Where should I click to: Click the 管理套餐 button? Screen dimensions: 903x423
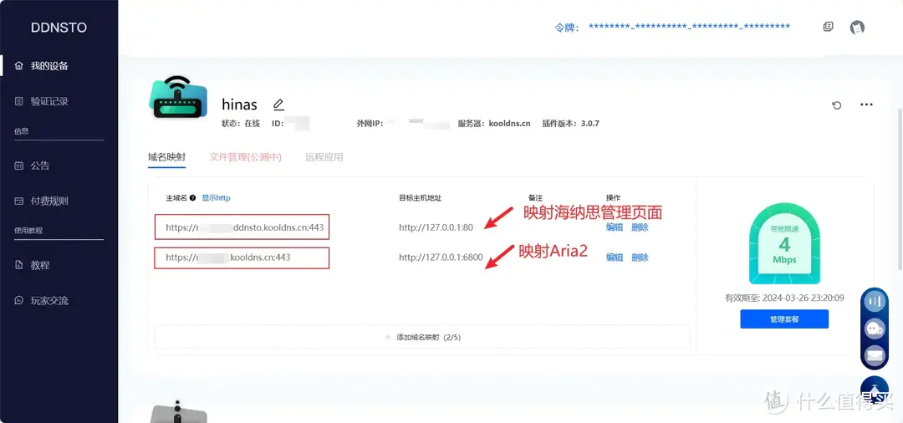(x=784, y=319)
